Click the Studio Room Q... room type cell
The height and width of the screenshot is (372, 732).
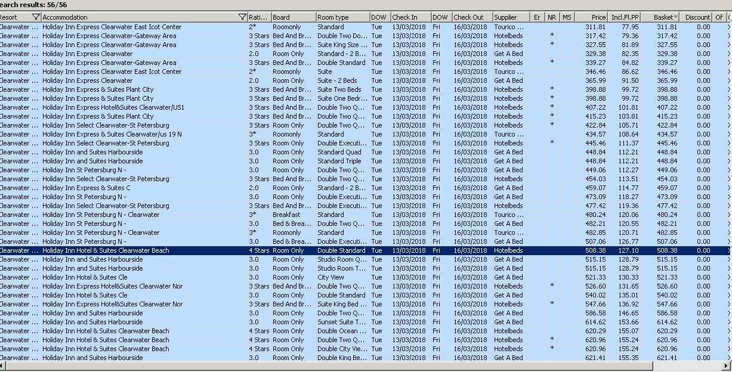tap(342, 259)
